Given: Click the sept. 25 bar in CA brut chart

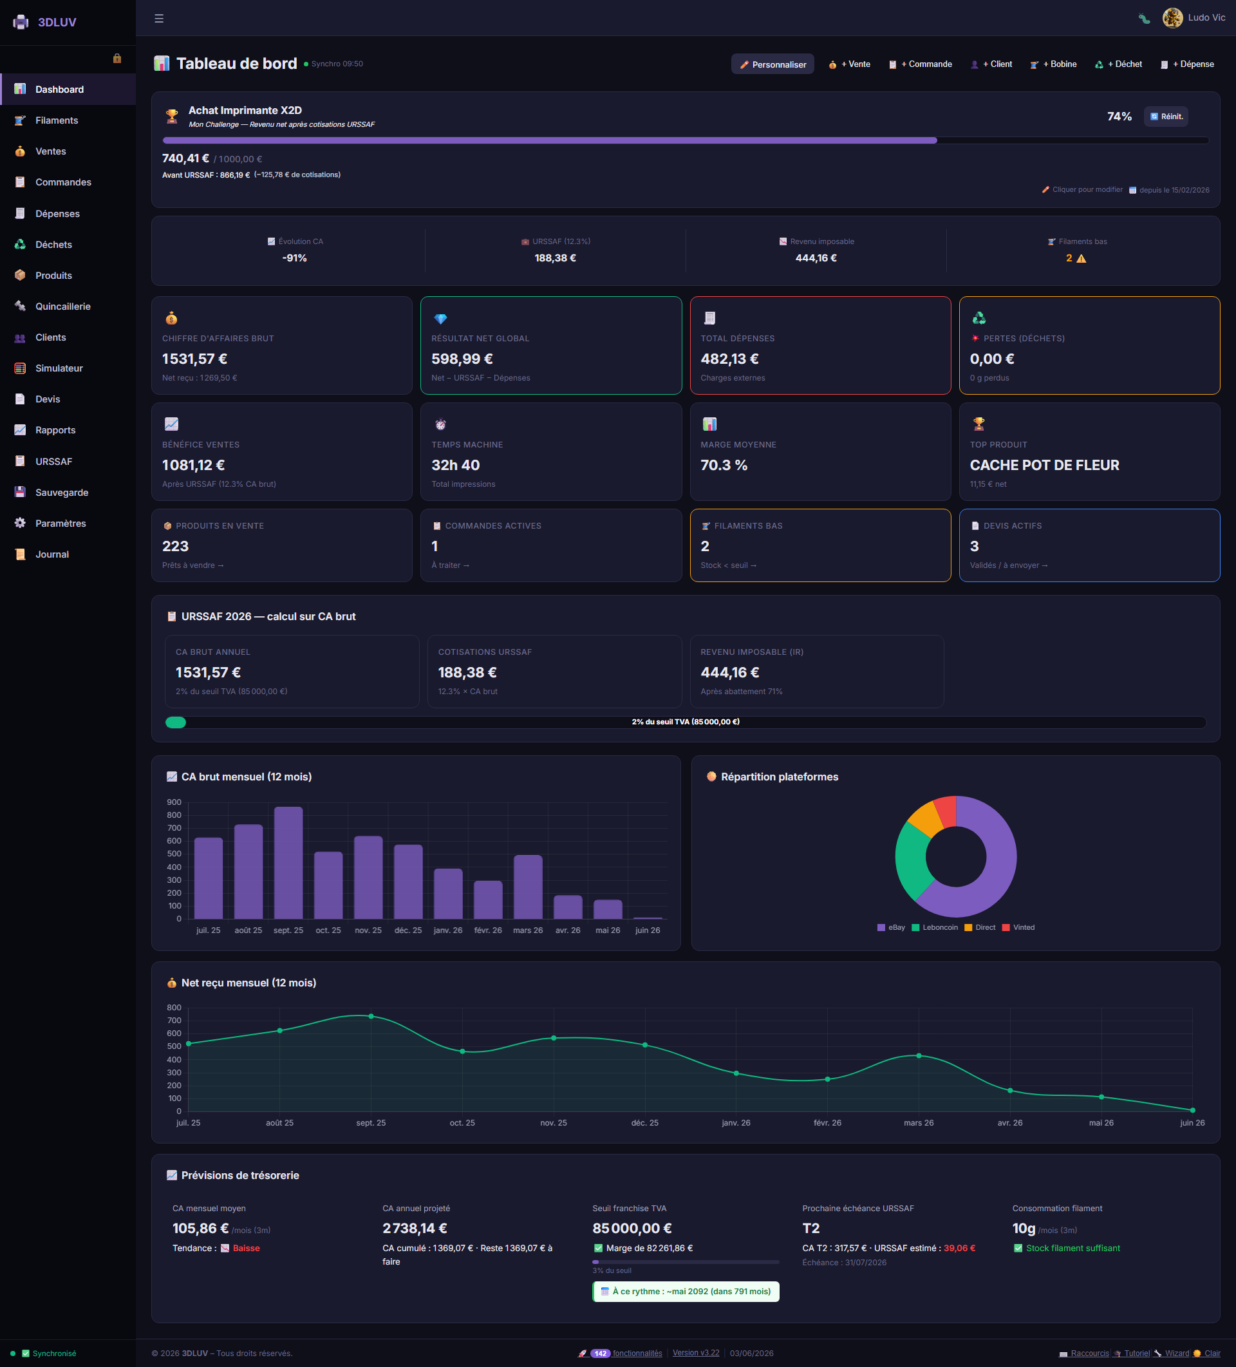Looking at the screenshot, I should click(x=288, y=863).
